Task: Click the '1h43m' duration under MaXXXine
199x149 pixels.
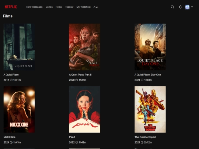Action: [17, 142]
